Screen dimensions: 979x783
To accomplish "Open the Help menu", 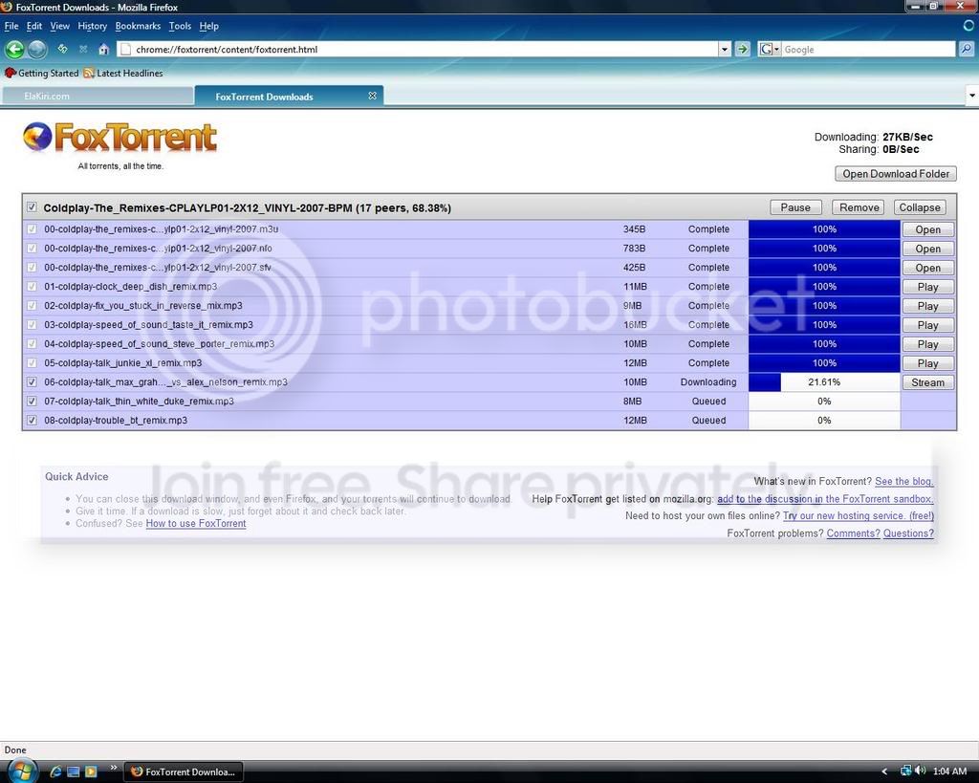I will point(209,26).
